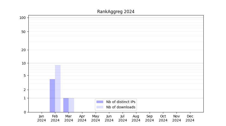Click the Aug 2024 x-axis label

point(136,118)
